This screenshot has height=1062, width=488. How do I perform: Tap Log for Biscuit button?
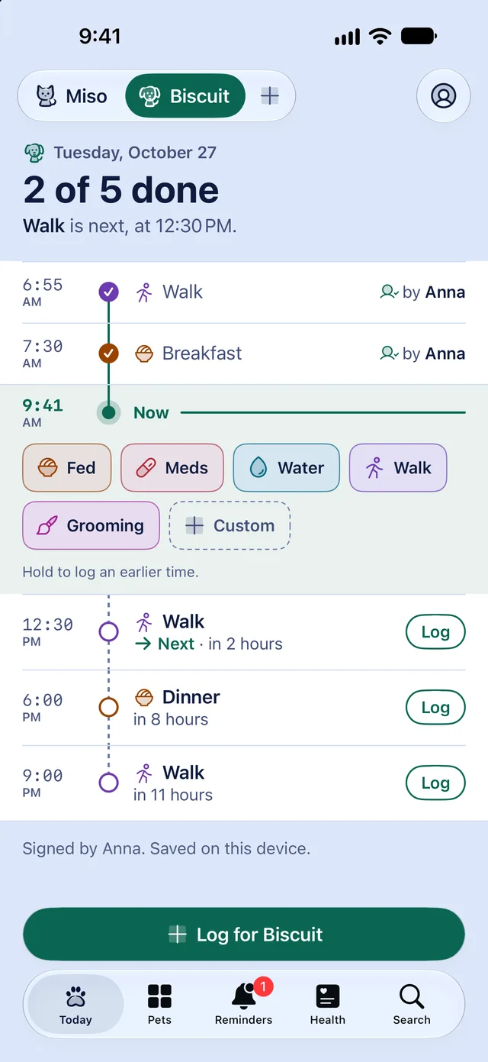[x=244, y=934]
